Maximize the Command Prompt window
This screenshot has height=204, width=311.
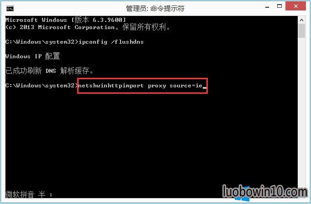(279, 6)
